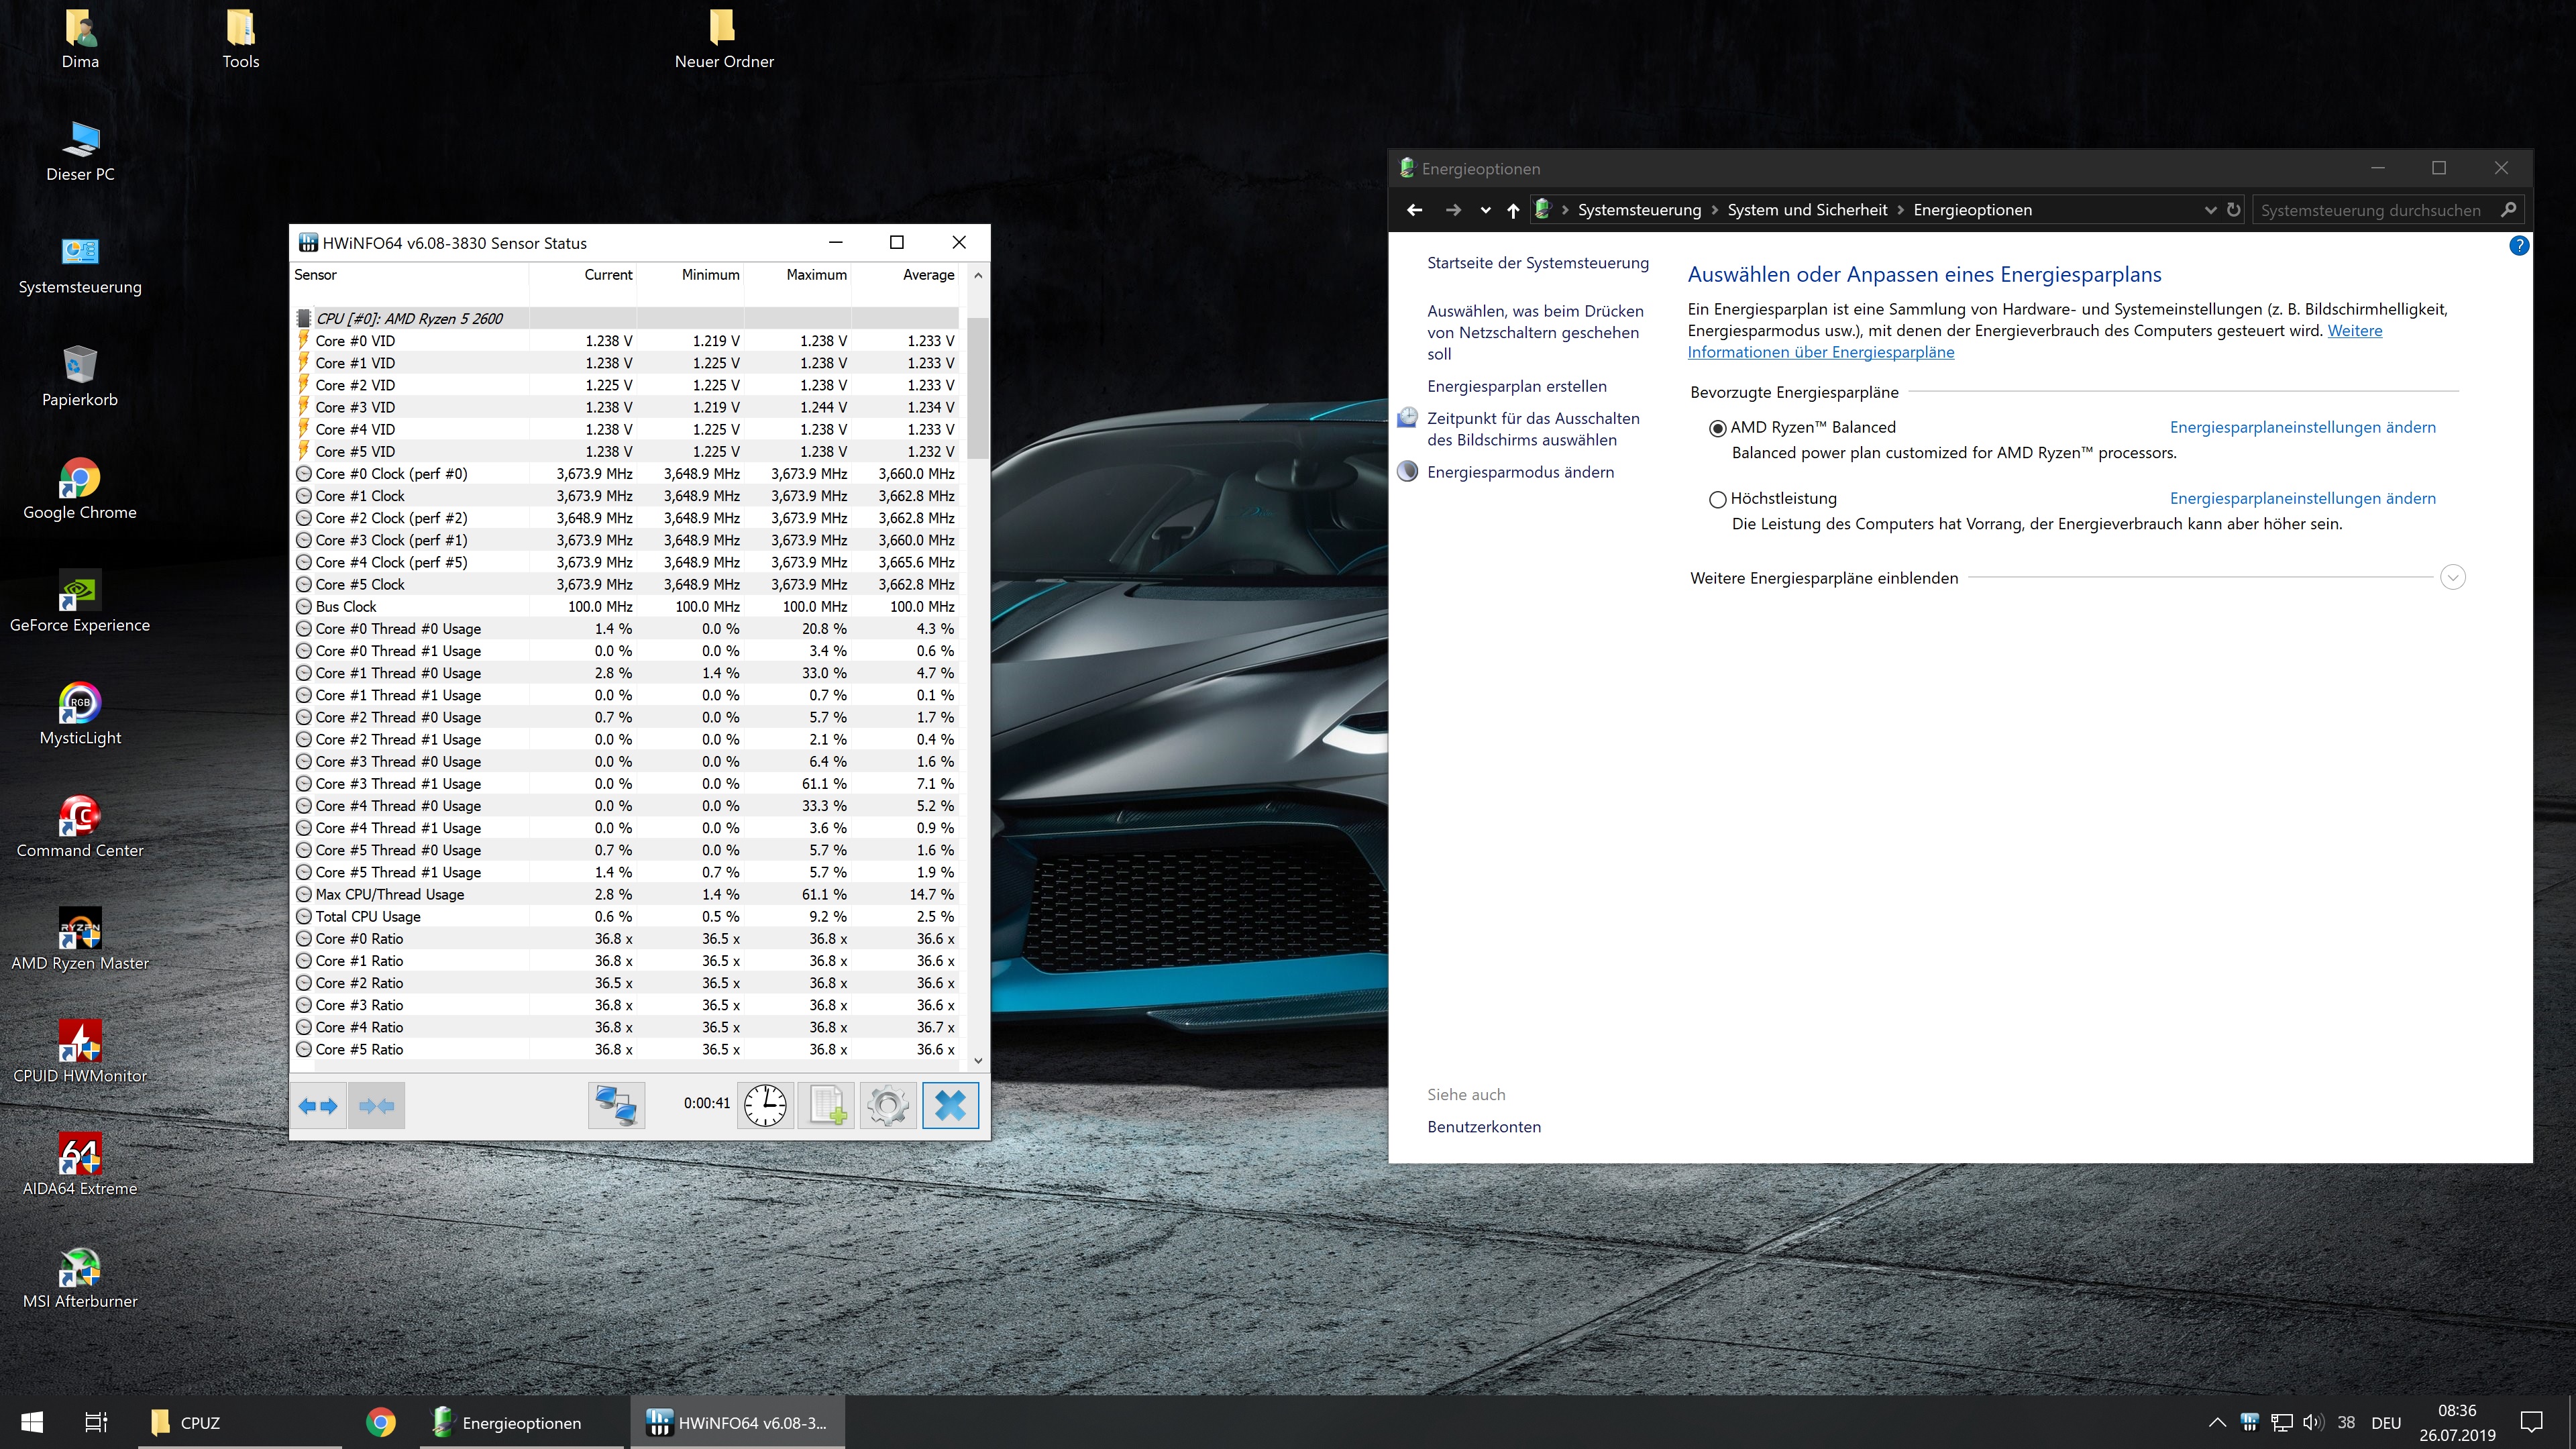Select Höchstleistung power plan radio button
The height and width of the screenshot is (1449, 2576).
click(x=1718, y=499)
